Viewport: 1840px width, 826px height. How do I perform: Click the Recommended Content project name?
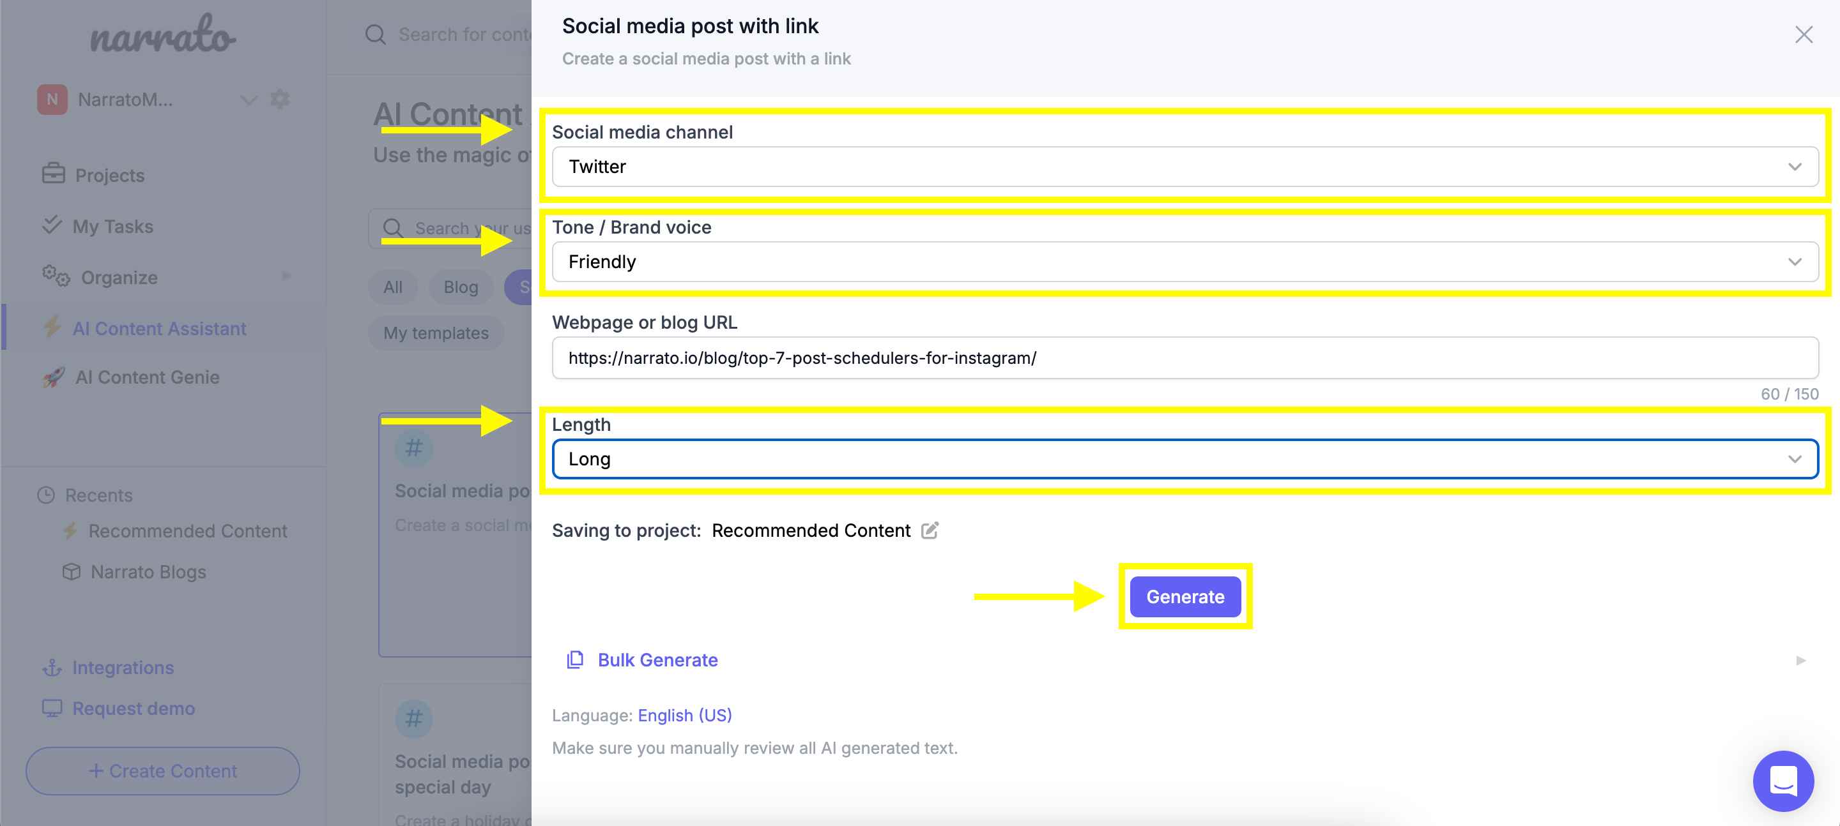pyautogui.click(x=811, y=530)
